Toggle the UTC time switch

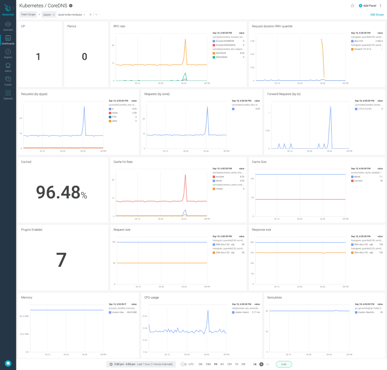[184, 364]
